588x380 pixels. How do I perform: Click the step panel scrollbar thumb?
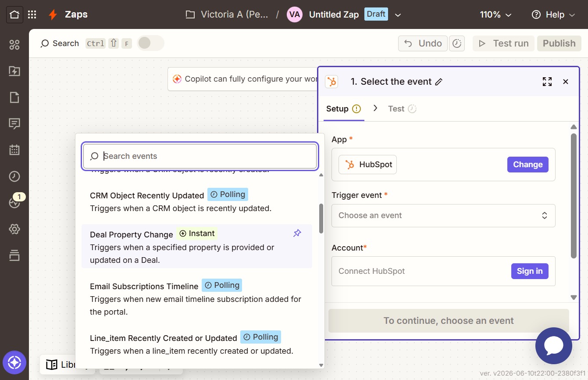tap(574, 196)
